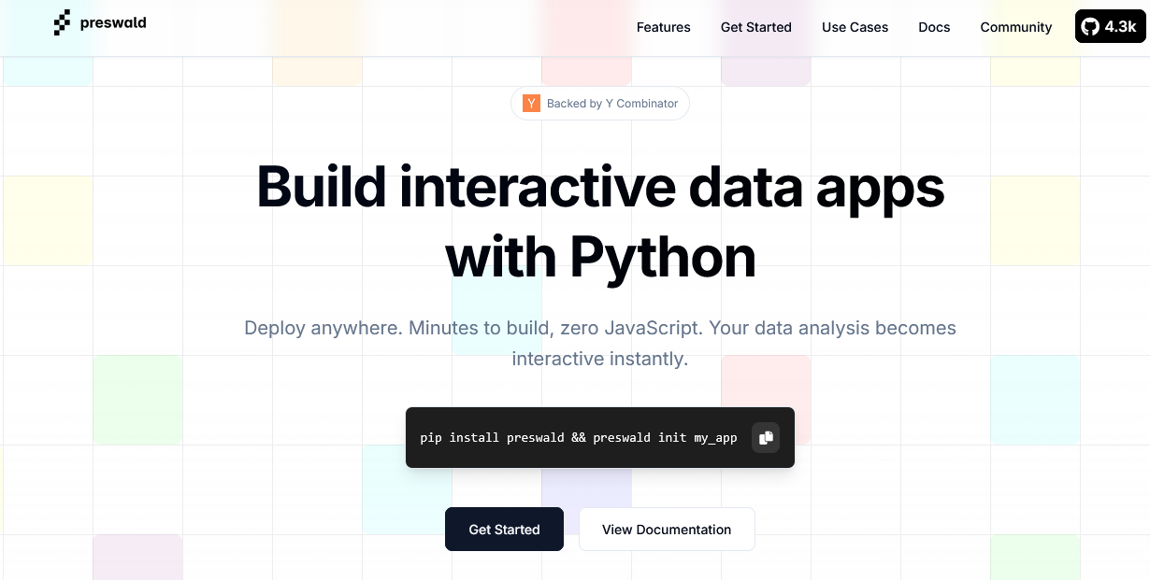Click the View Documentation button
The width and height of the screenshot is (1150, 580).
point(667,530)
